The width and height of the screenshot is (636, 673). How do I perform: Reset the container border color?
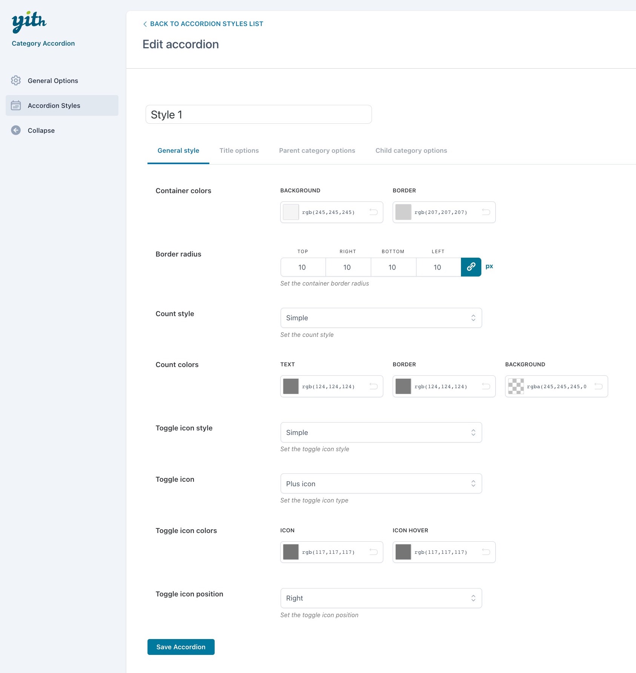pyautogui.click(x=486, y=212)
